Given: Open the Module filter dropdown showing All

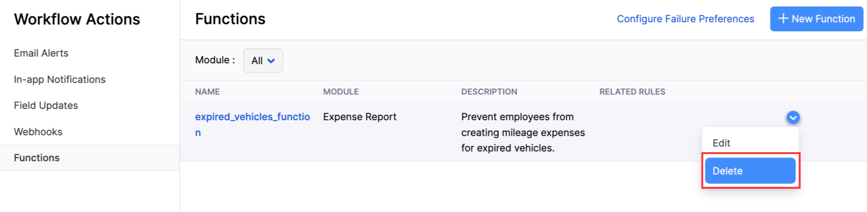Looking at the screenshot, I should pos(263,60).
